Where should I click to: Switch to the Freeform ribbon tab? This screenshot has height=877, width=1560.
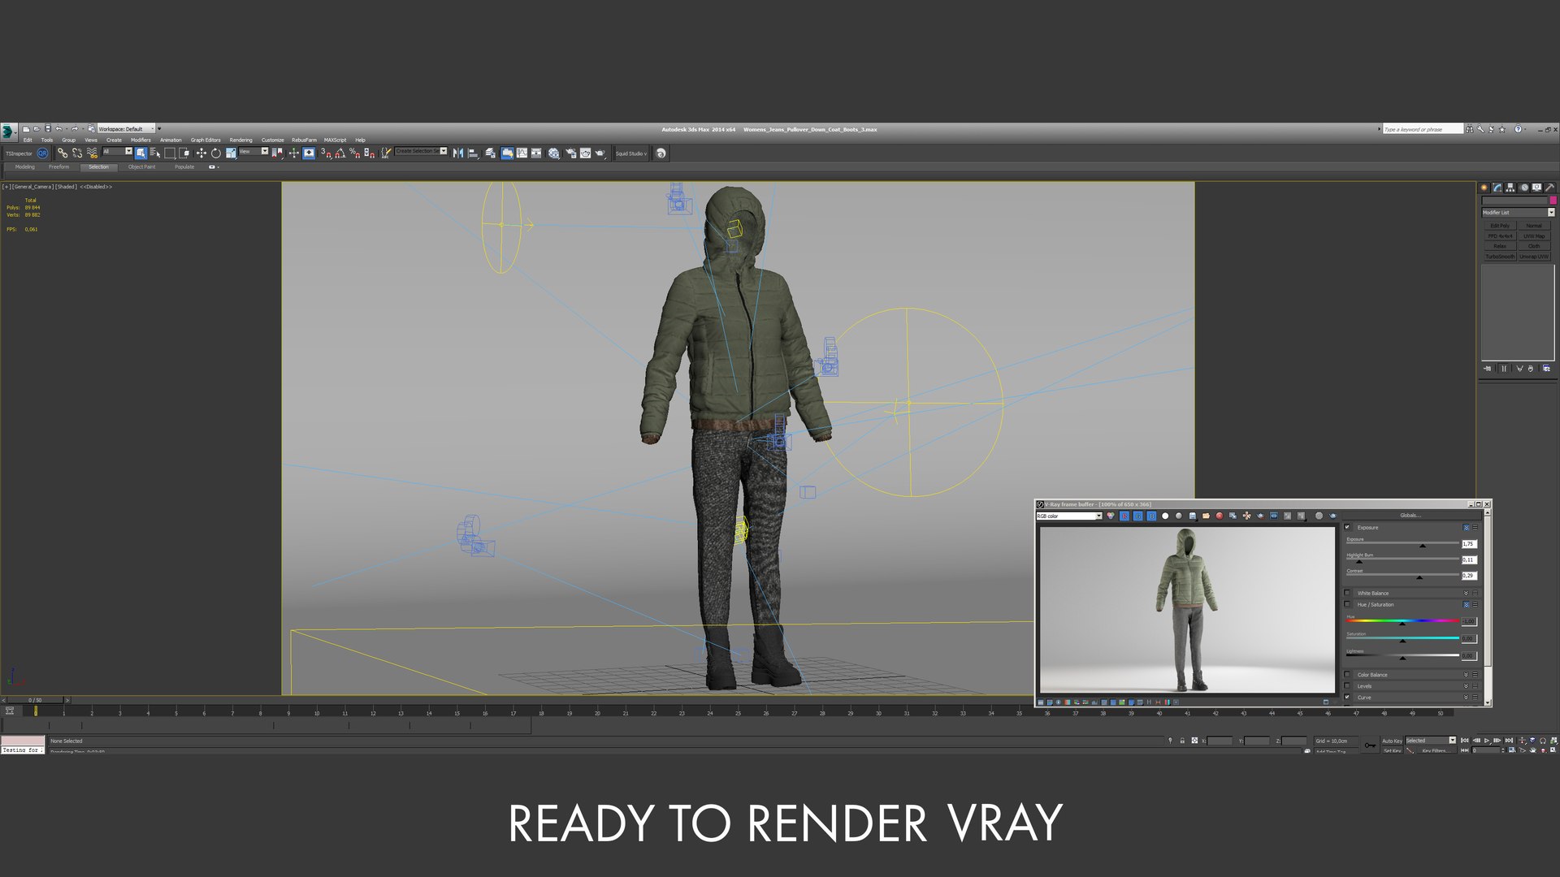pos(58,166)
